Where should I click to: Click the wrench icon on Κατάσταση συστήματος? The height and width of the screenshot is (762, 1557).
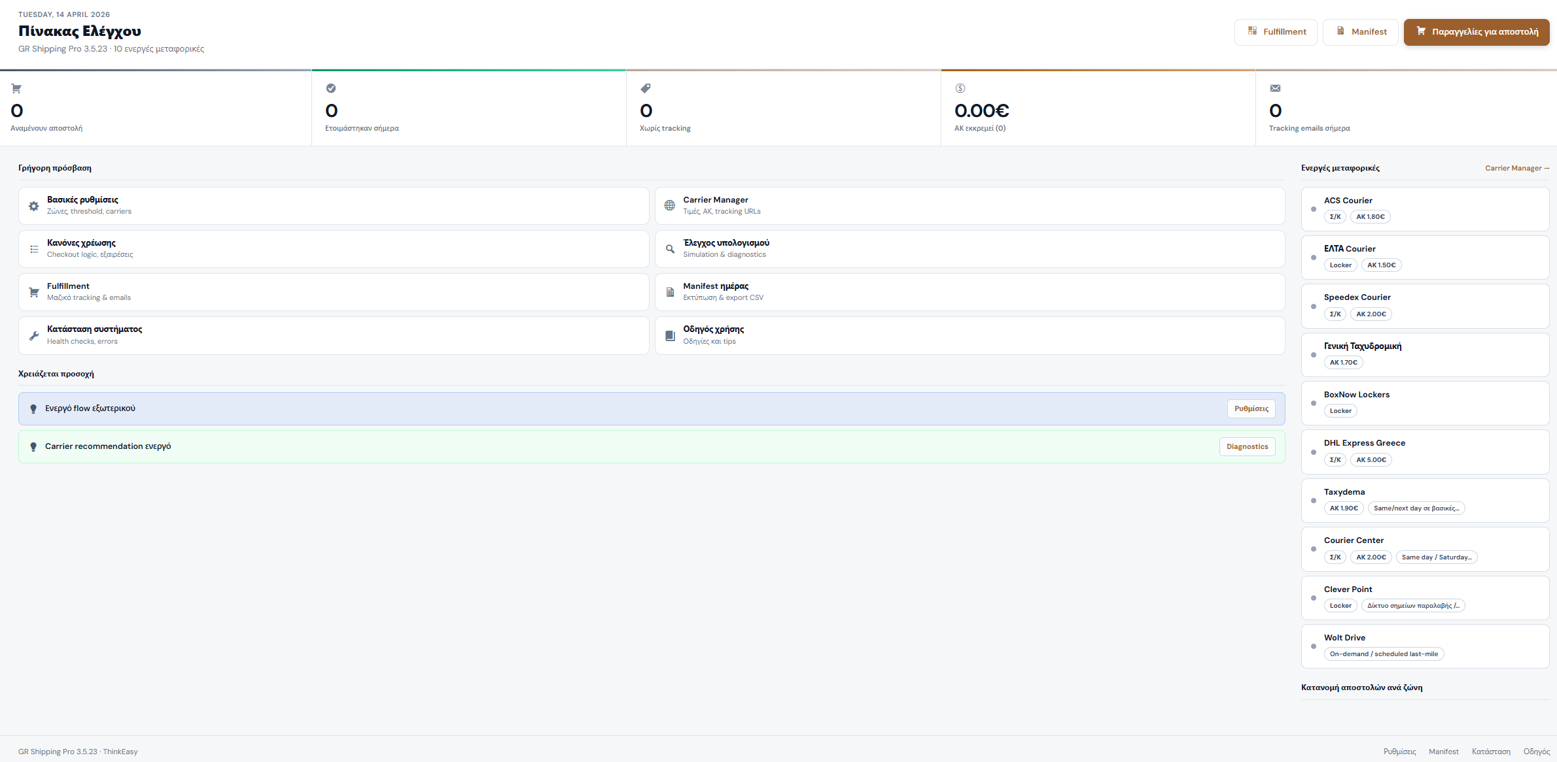(x=33, y=335)
